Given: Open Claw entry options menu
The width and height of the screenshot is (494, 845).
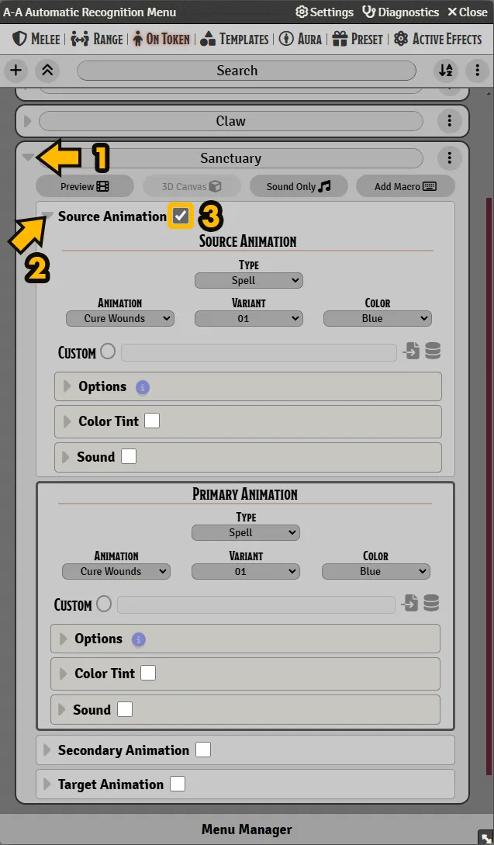Looking at the screenshot, I should pyautogui.click(x=449, y=121).
